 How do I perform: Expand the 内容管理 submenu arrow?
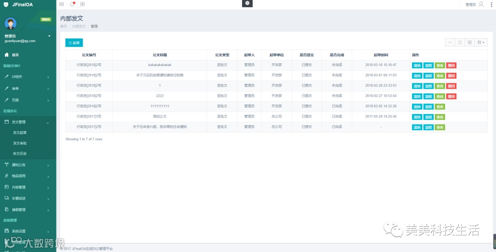[x=48, y=188]
